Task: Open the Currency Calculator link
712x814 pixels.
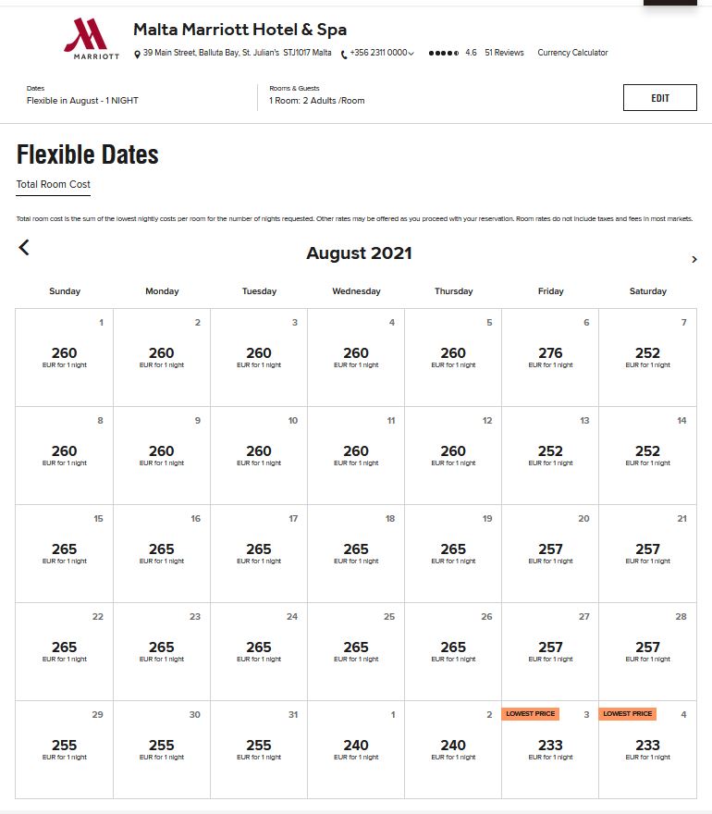Action: [x=572, y=53]
